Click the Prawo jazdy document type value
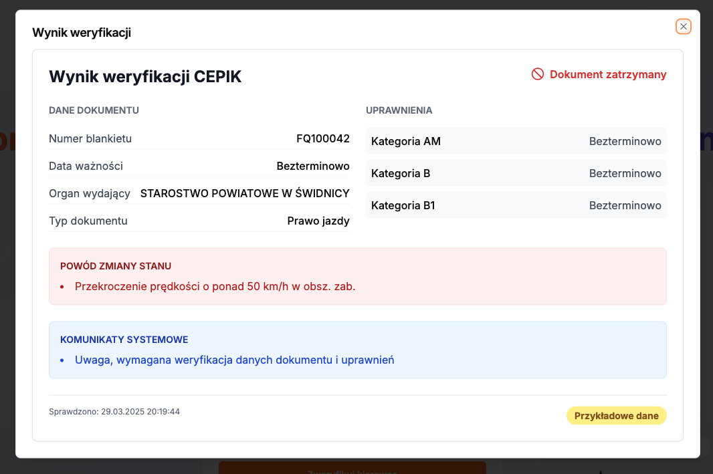The height and width of the screenshot is (474, 713). tap(318, 221)
